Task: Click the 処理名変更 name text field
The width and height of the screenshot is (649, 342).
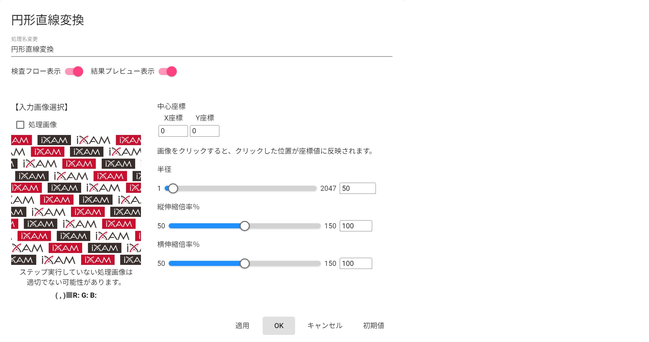Action: click(201, 49)
